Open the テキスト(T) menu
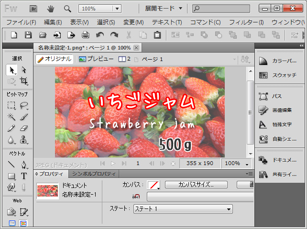This screenshot has width=307, height=229. point(167,22)
